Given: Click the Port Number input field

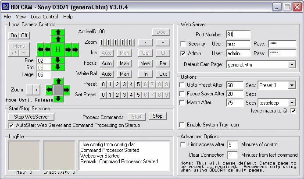Looking at the screenshot, I should [238, 35].
